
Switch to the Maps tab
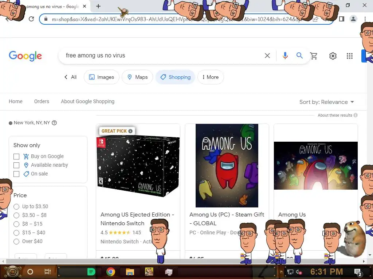click(x=137, y=77)
